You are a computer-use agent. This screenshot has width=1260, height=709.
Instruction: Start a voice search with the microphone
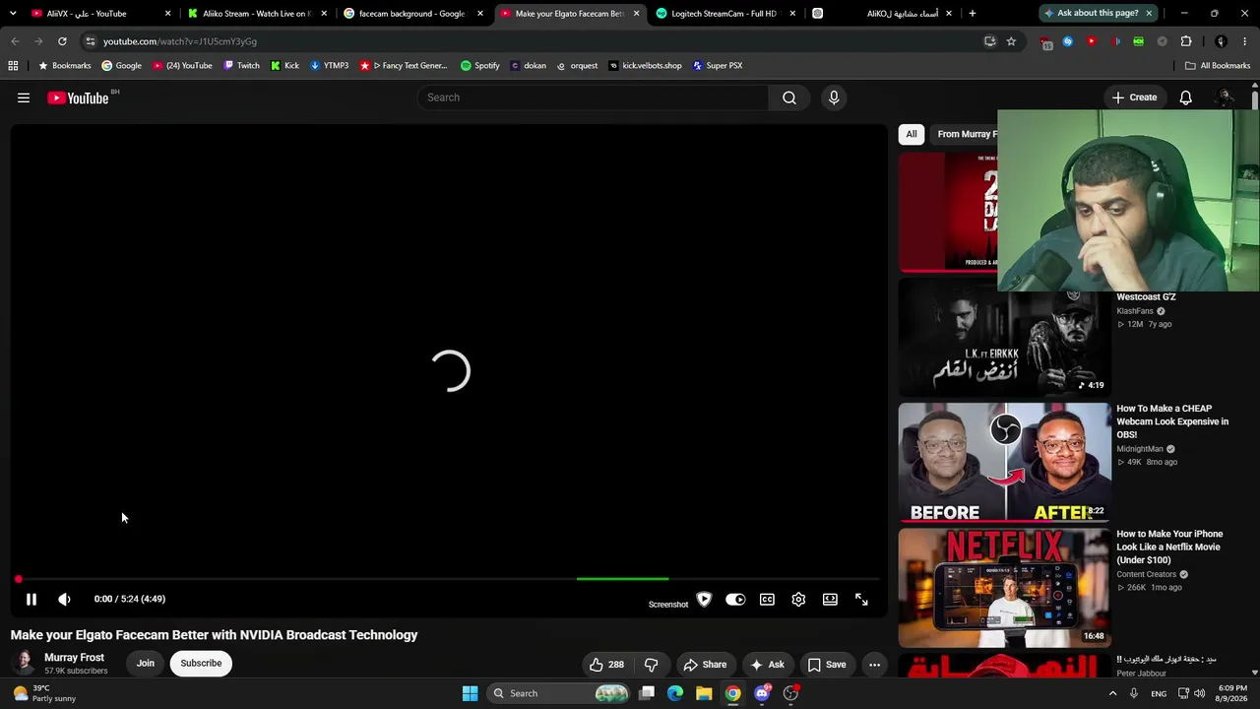834,97
